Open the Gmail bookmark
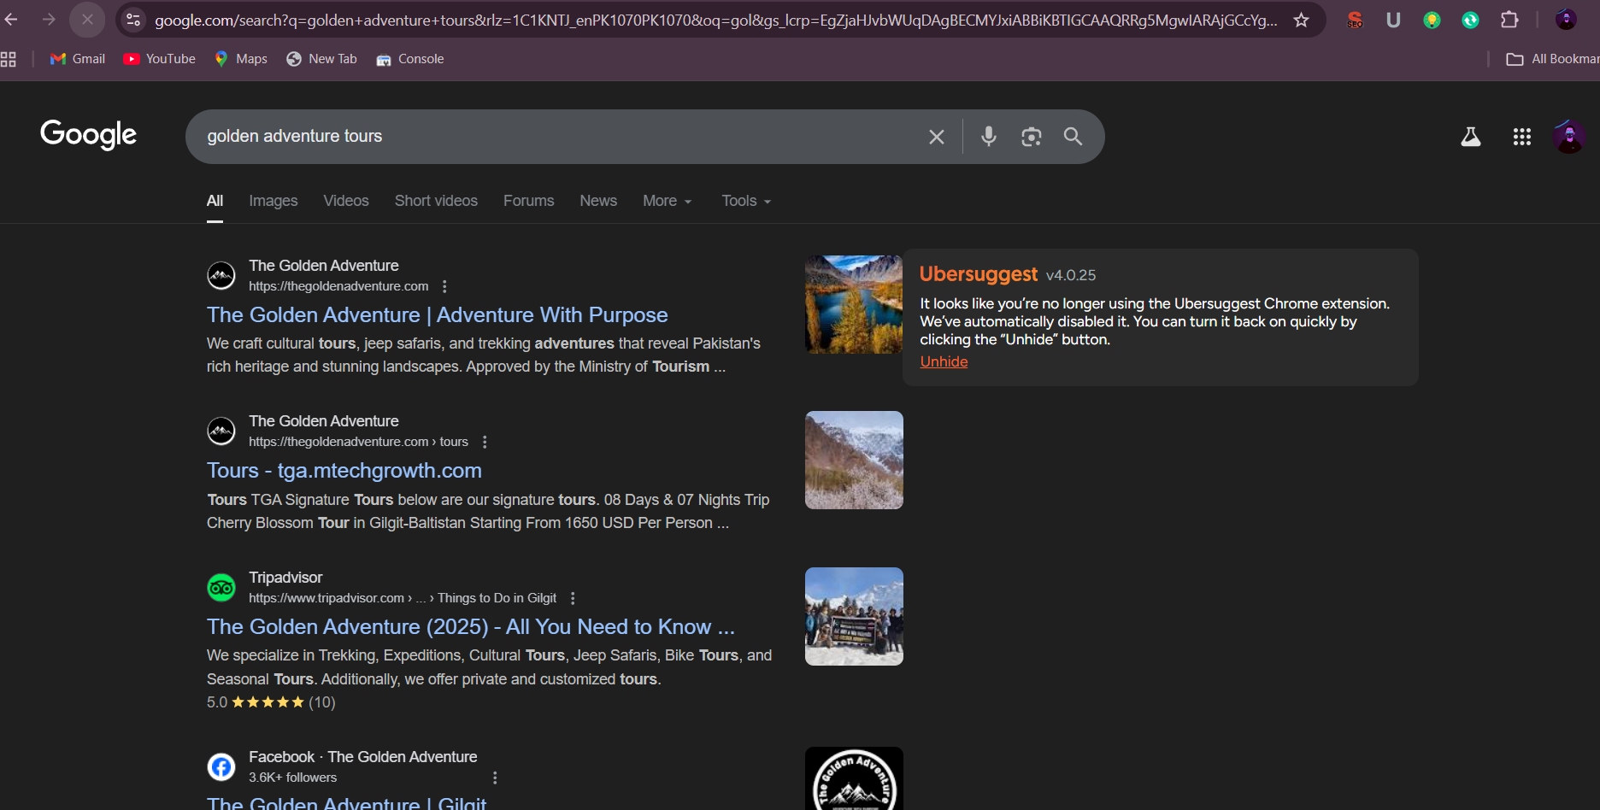Image resolution: width=1600 pixels, height=810 pixels. coord(78,59)
